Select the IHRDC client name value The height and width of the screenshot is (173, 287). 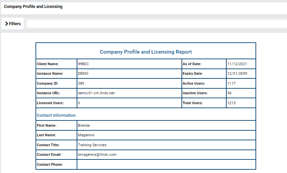(83, 64)
